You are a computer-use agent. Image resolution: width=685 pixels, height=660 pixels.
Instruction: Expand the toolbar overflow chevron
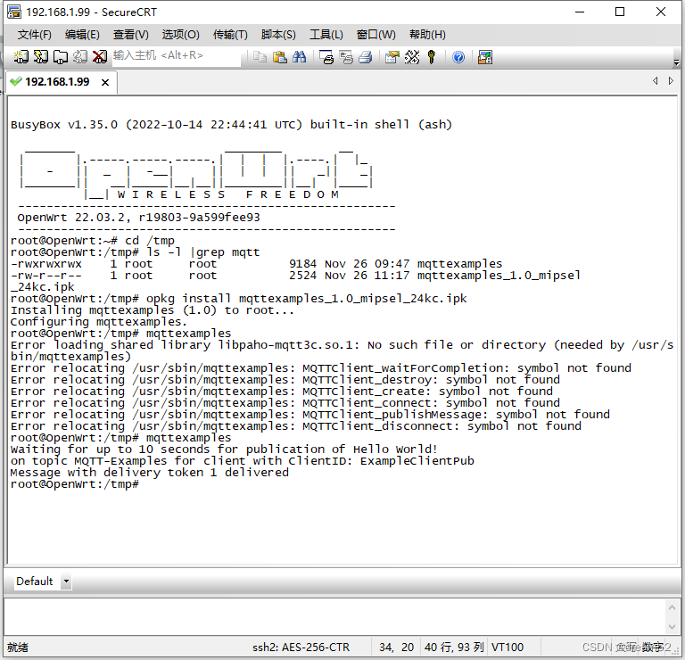tap(676, 63)
